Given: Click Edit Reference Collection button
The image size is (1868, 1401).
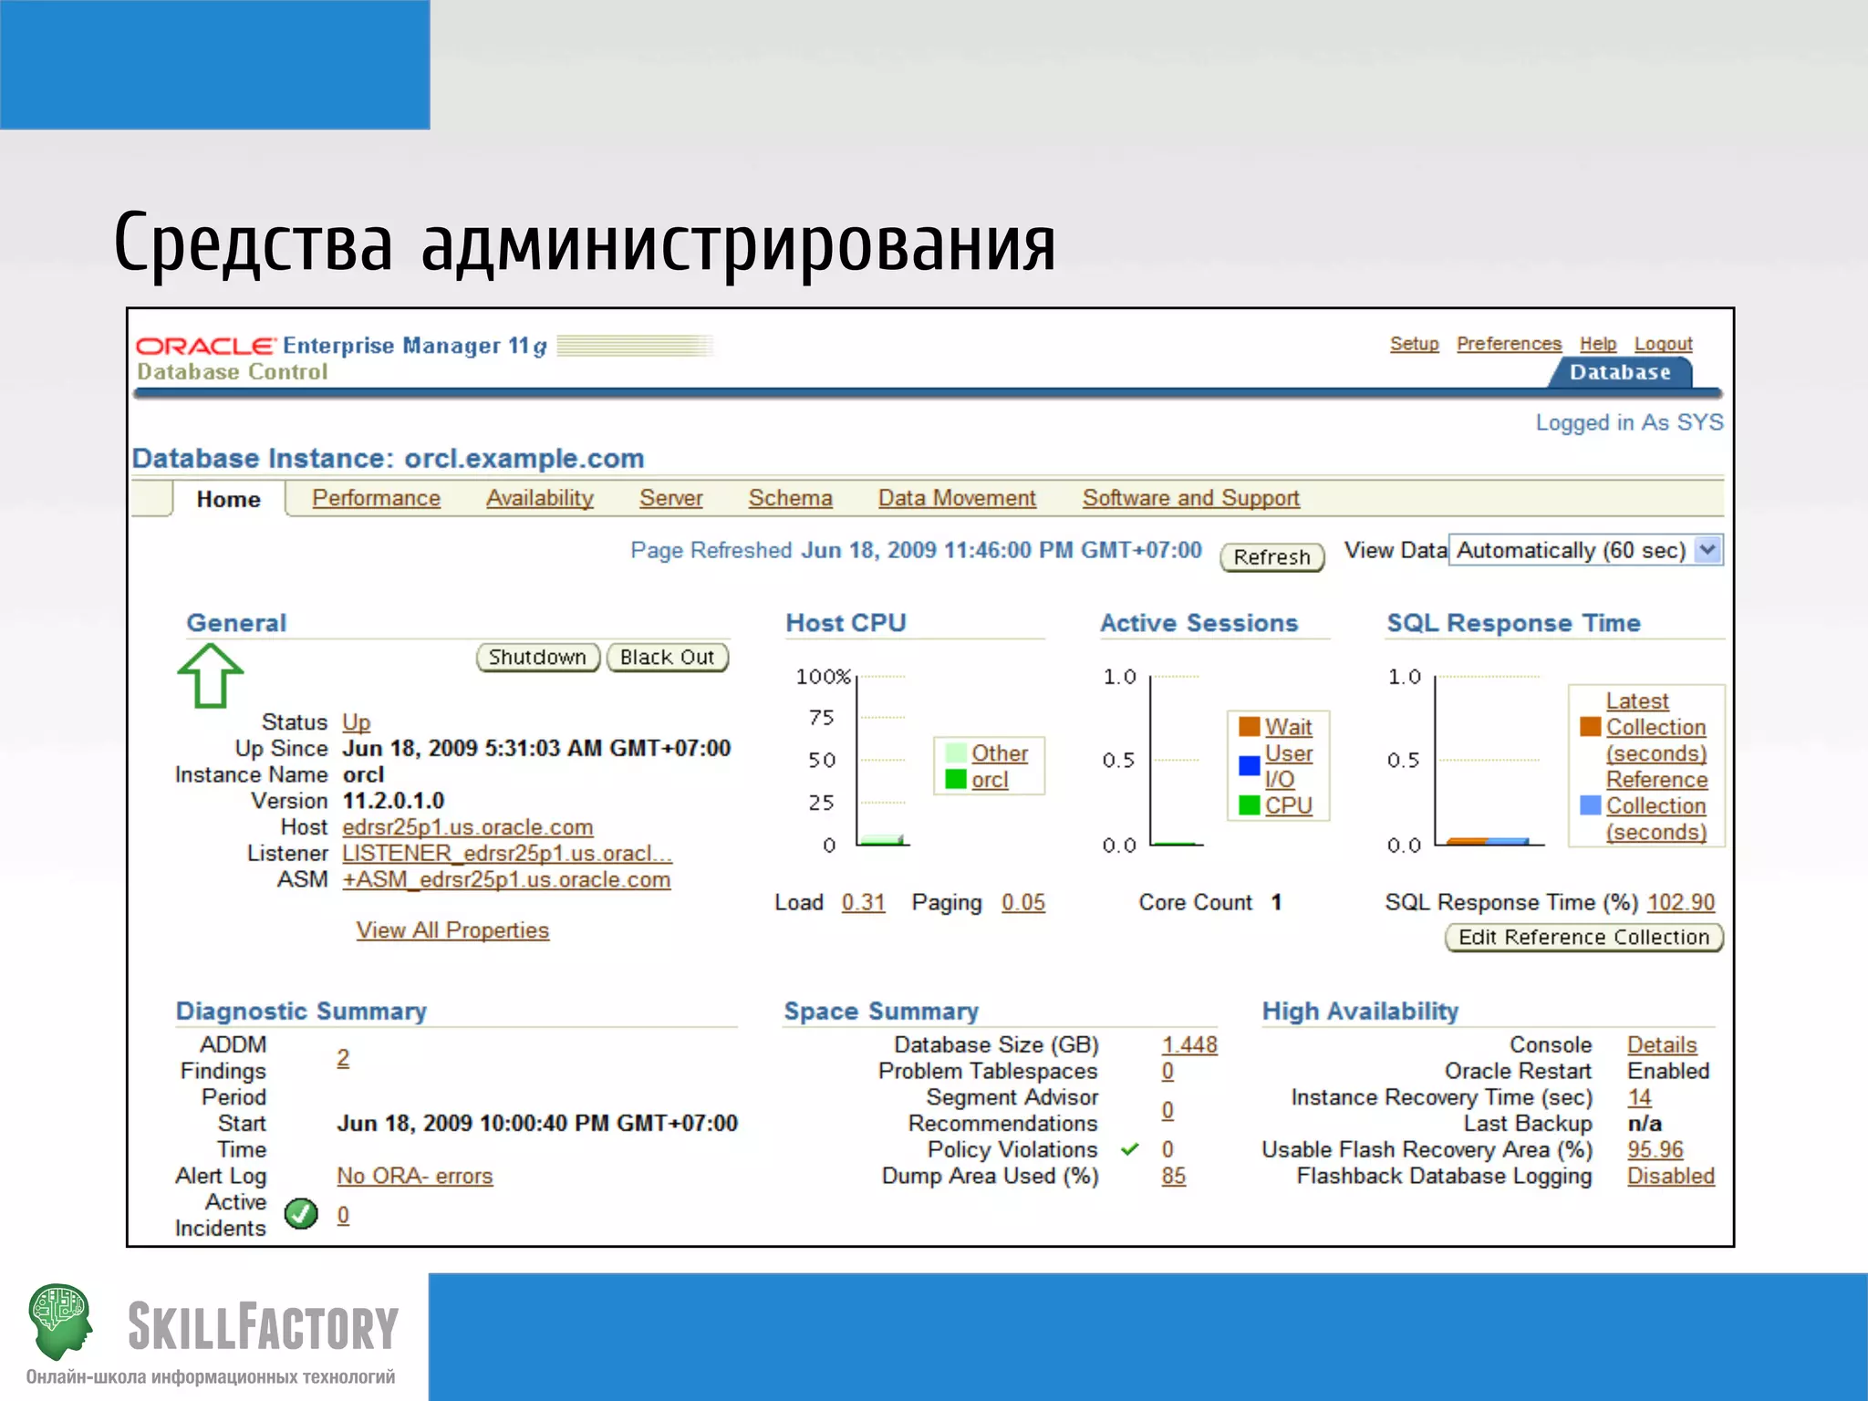Looking at the screenshot, I should tap(1583, 937).
